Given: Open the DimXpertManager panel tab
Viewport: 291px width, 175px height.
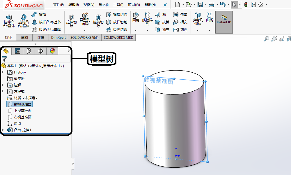Looking at the screenshot, I should 41,51.
